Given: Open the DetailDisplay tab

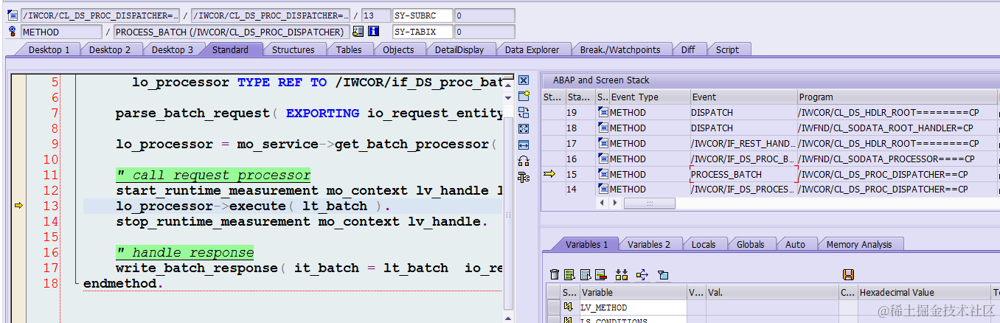Looking at the screenshot, I should [x=459, y=49].
